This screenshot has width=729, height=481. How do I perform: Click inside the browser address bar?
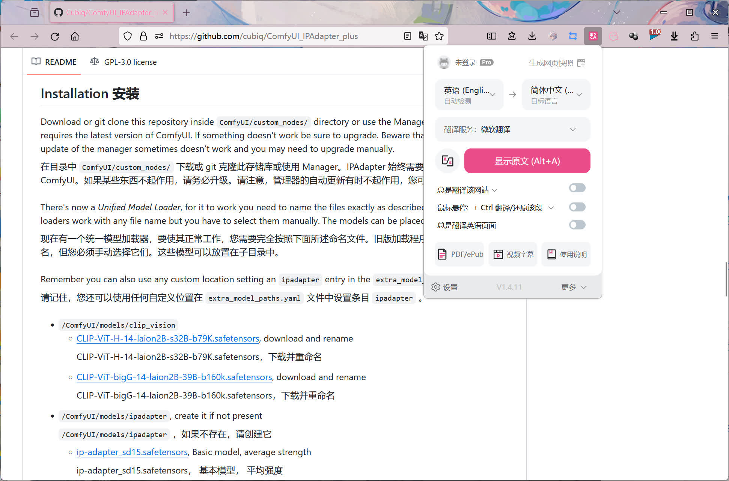(263, 36)
